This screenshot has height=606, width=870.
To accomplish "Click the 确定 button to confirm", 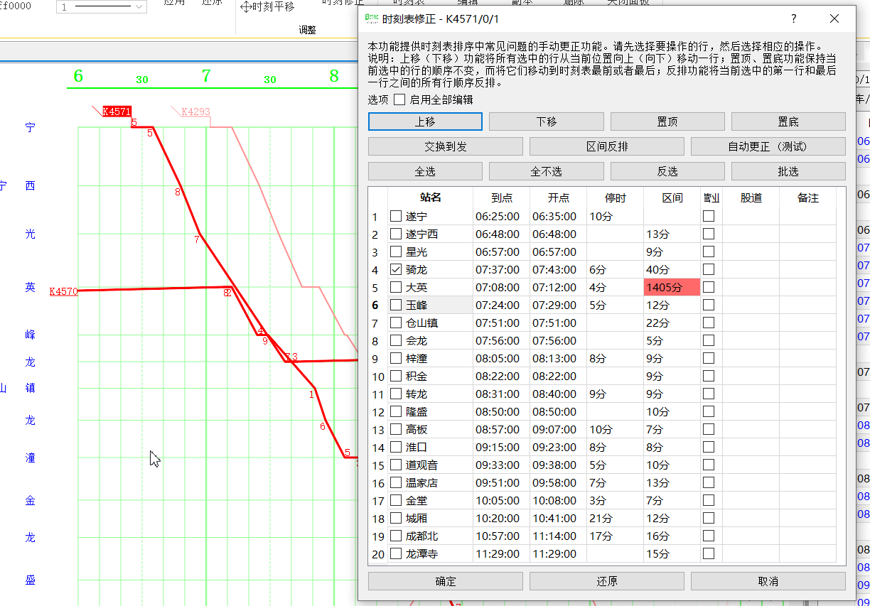I will click(x=445, y=581).
